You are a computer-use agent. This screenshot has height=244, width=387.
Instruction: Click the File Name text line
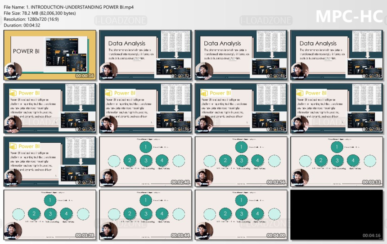point(68,7)
